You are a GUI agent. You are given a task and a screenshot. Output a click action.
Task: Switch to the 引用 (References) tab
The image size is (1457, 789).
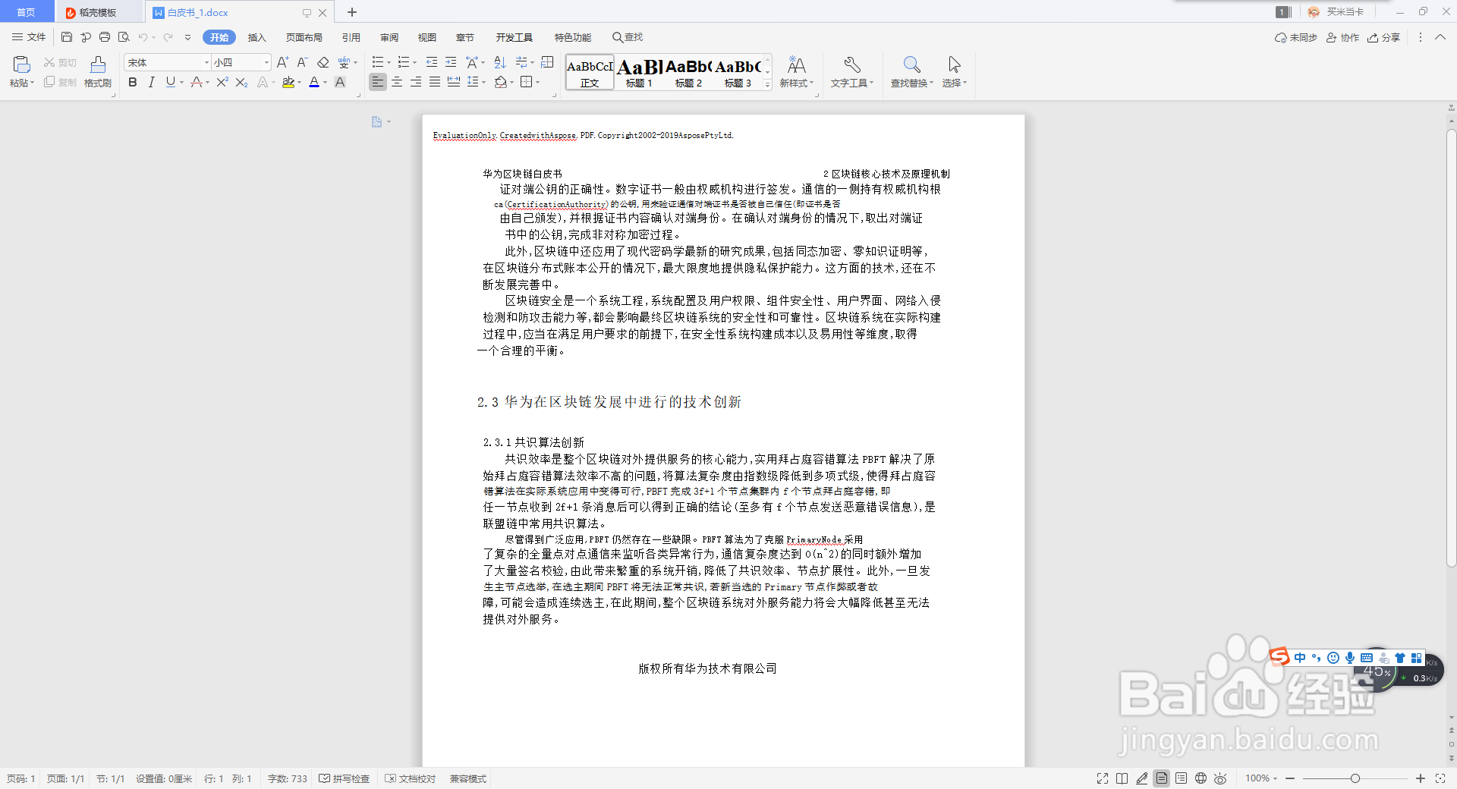click(351, 37)
